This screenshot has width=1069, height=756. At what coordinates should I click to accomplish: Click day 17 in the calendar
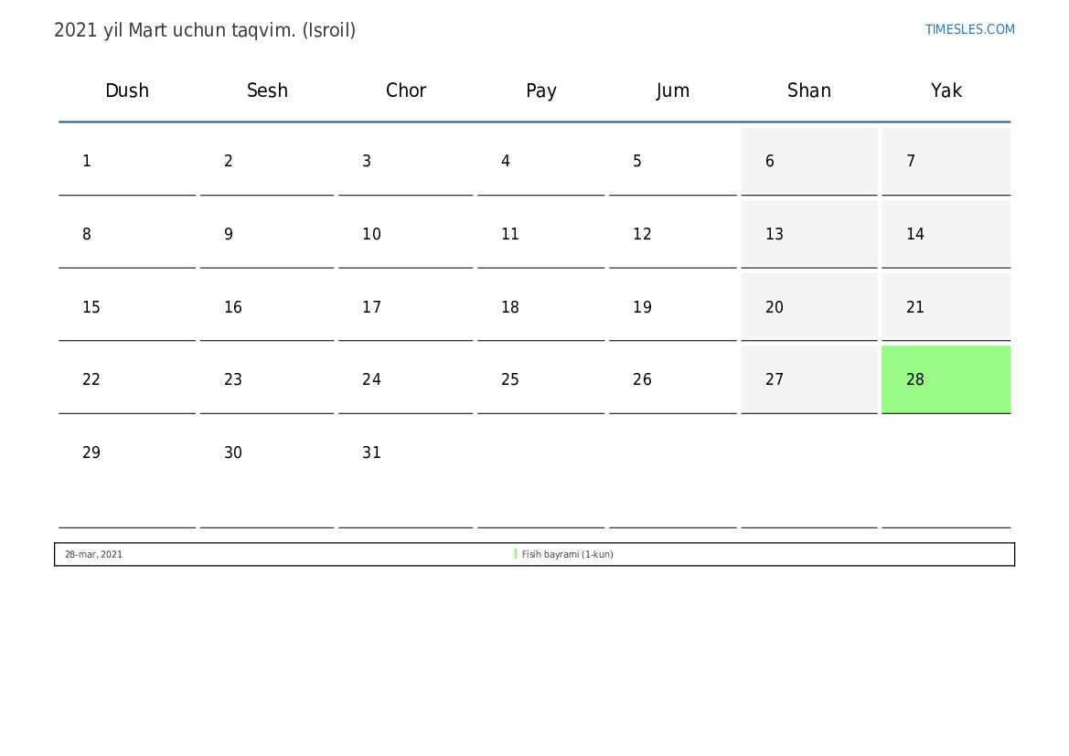pyautogui.click(x=406, y=307)
